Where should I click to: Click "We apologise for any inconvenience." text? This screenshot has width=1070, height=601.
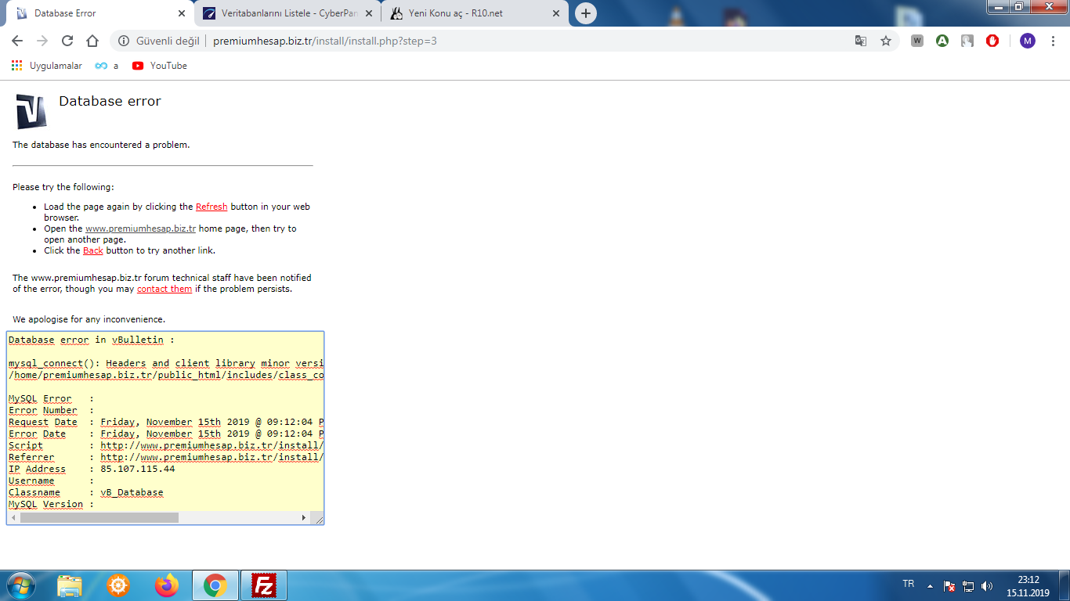click(89, 319)
